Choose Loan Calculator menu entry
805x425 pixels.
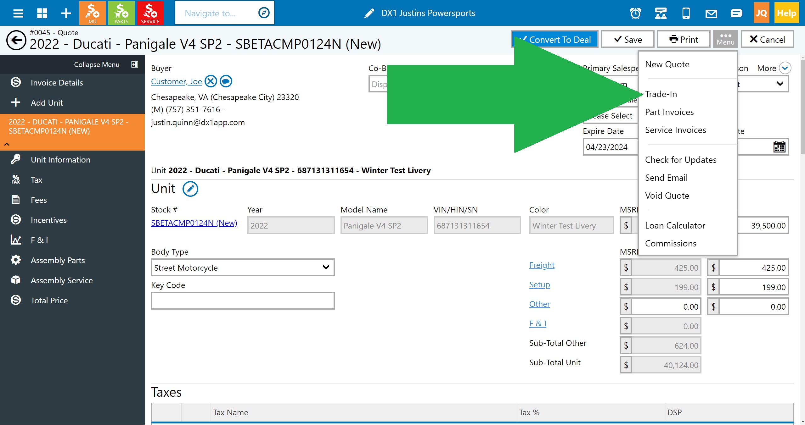675,225
